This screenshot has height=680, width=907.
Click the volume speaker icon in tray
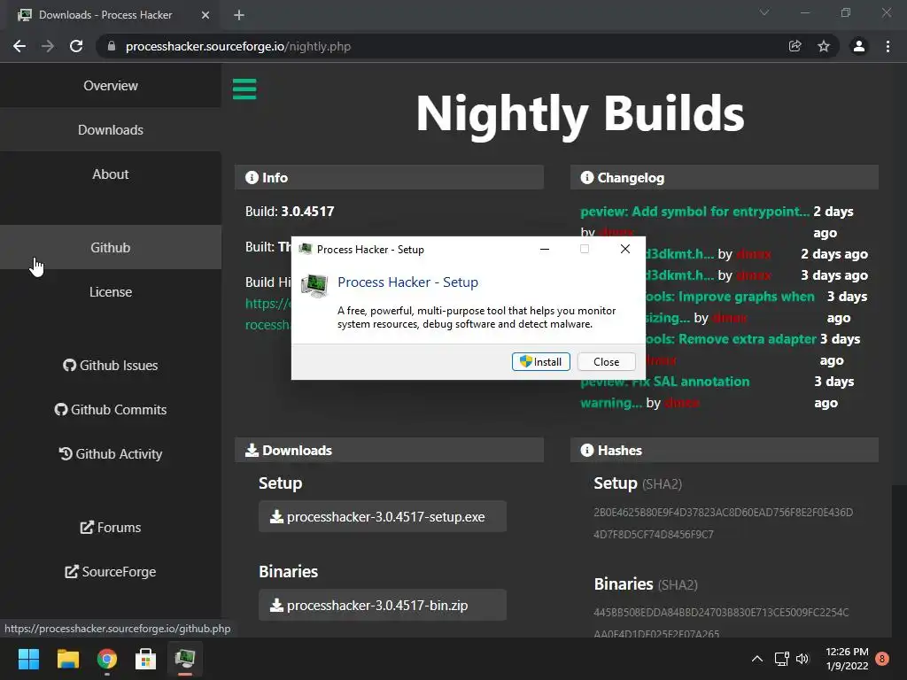802,659
